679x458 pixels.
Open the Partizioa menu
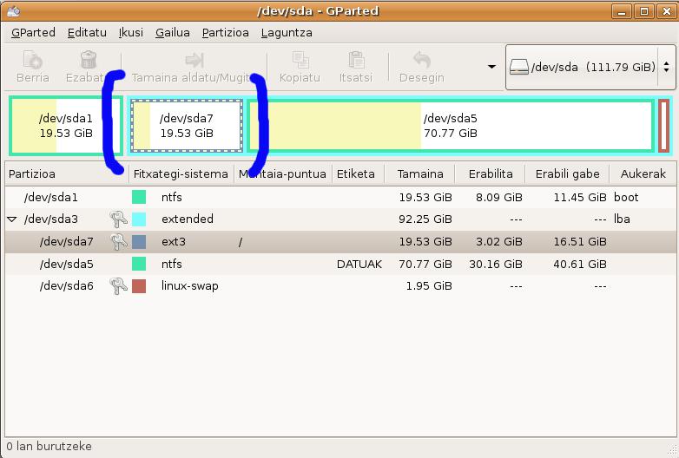coord(225,32)
